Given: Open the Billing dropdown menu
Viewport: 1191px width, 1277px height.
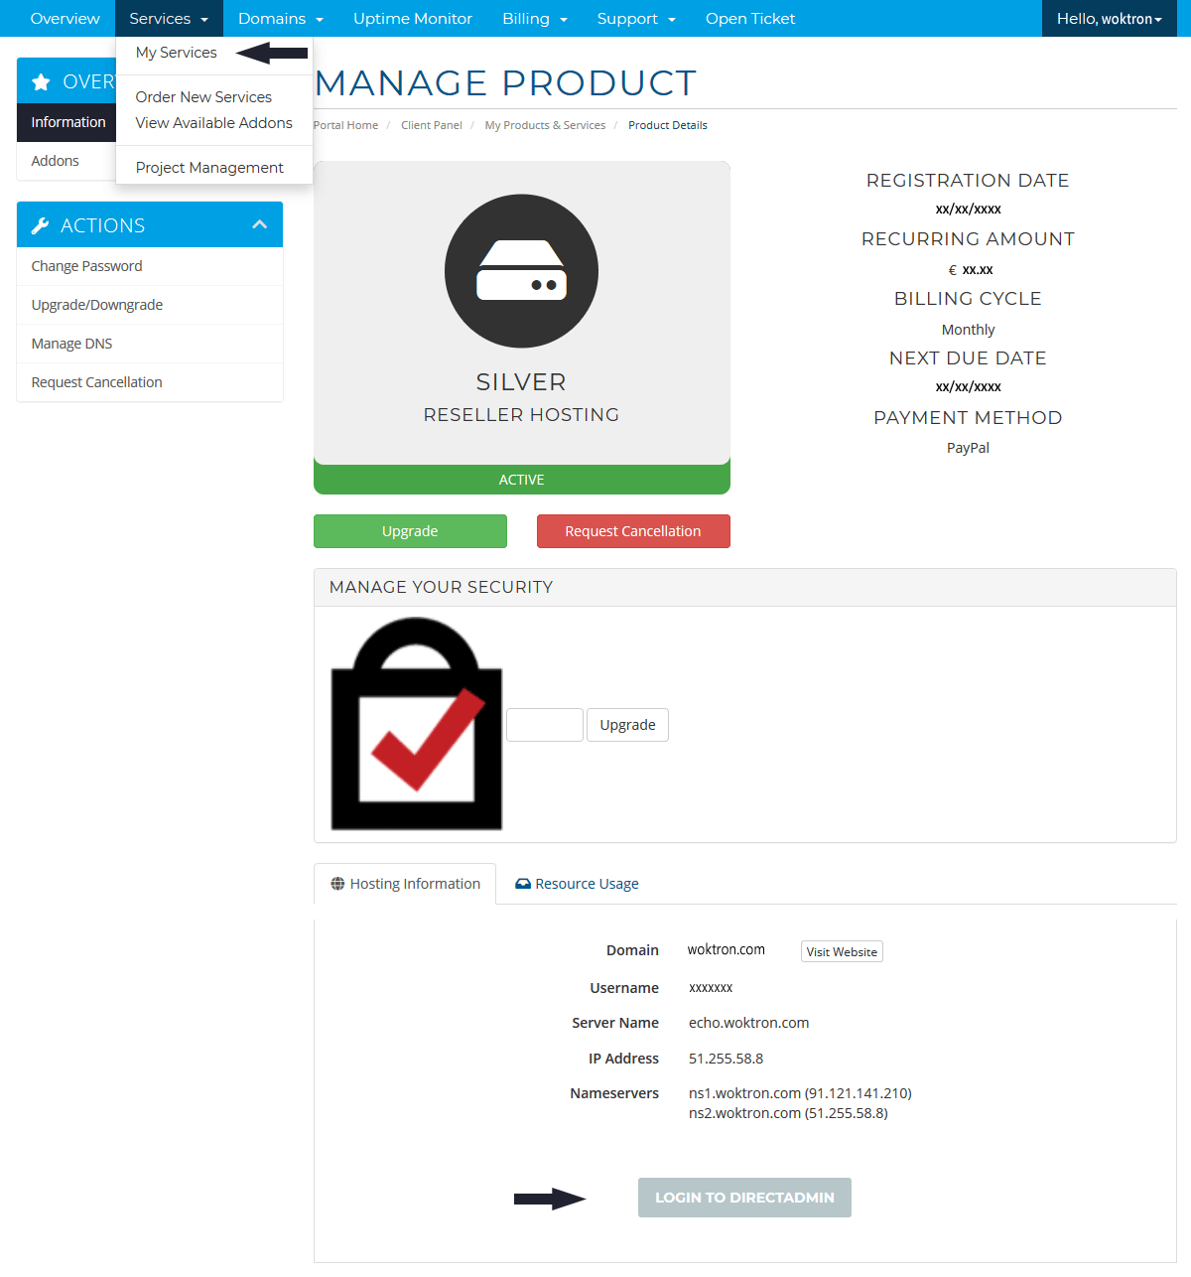Looking at the screenshot, I should click(x=535, y=18).
